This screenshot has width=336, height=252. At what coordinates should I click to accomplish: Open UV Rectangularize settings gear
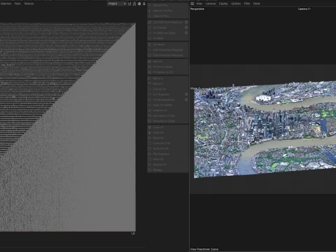tap(186, 99)
